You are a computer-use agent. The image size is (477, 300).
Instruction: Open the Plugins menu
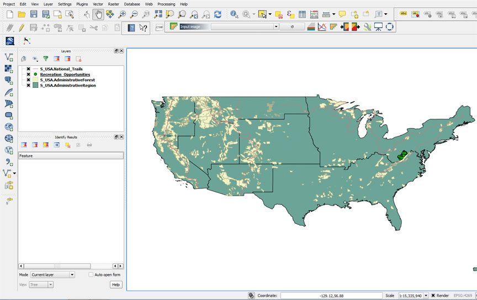pyautogui.click(x=82, y=4)
